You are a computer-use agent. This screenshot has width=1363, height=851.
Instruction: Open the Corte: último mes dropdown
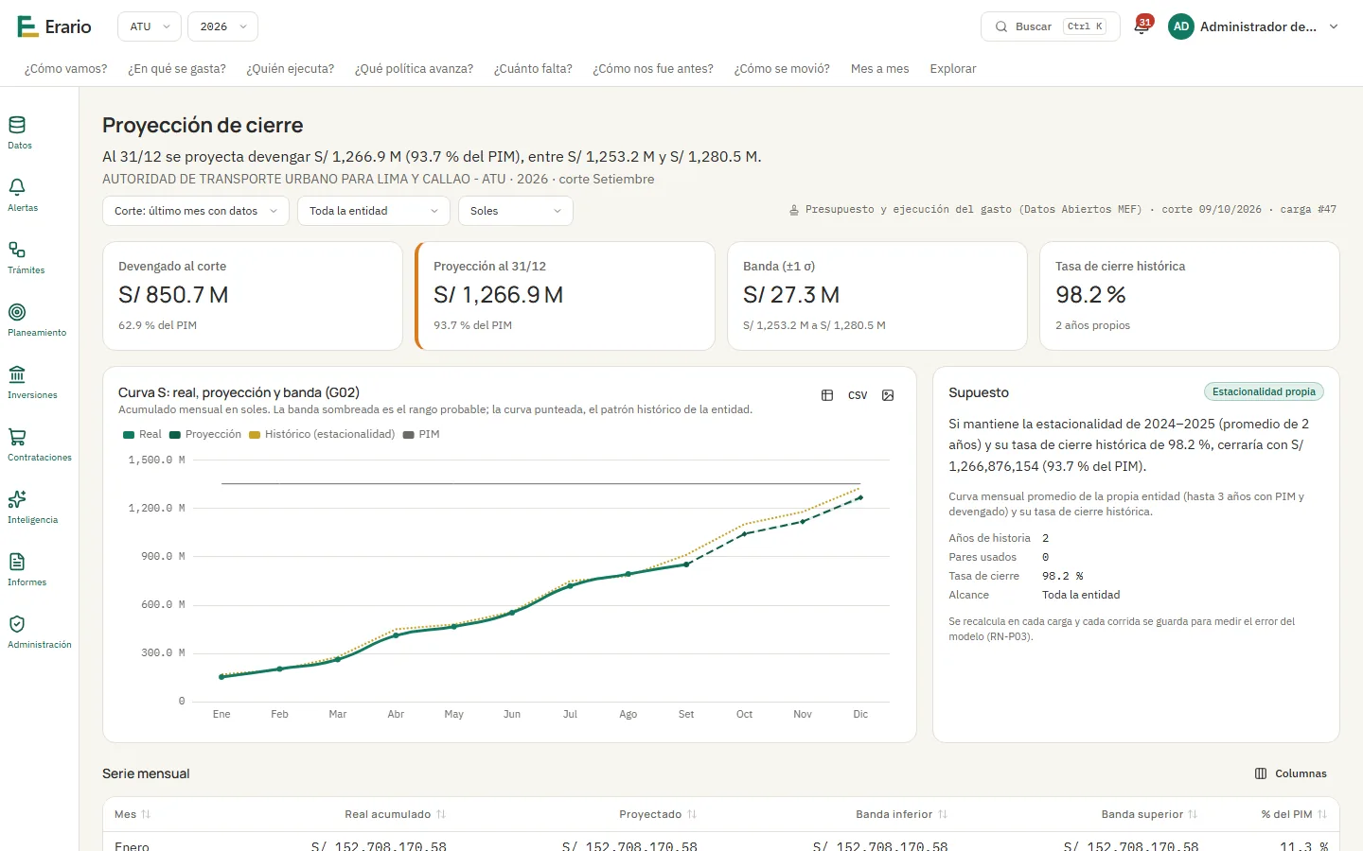196,211
